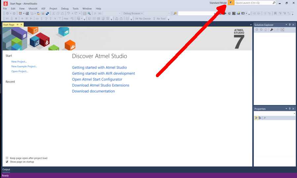
Task: Open Getting started with AVR development link
Action: 103,73
